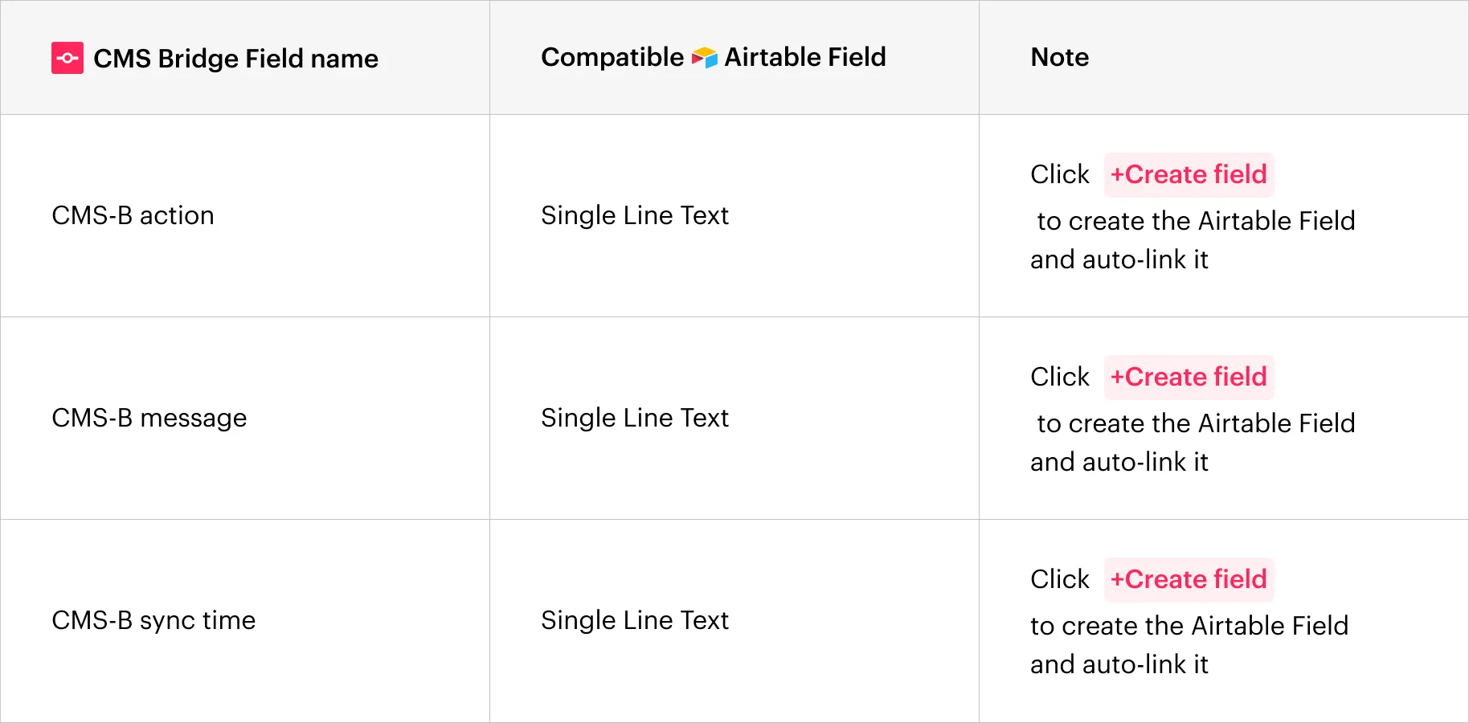Select the Compatible Airtable Field header
1469x723 pixels.
tap(714, 57)
